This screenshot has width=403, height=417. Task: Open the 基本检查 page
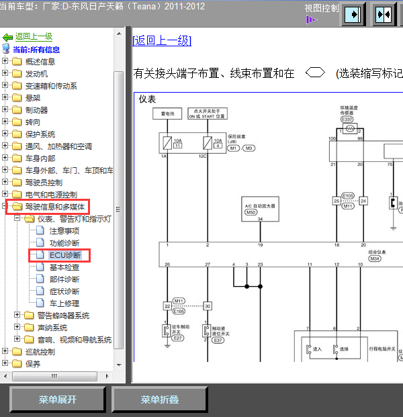(64, 267)
